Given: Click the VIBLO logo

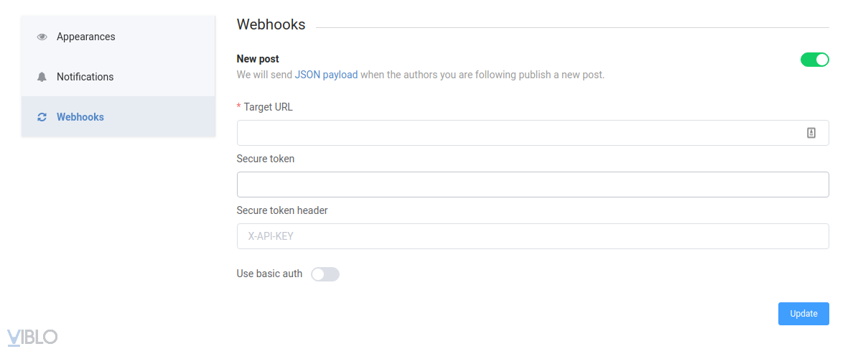Looking at the screenshot, I should tap(32, 336).
